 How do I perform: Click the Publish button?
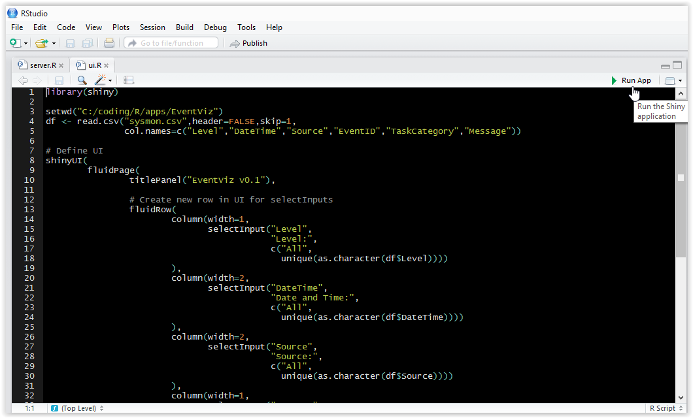pyautogui.click(x=249, y=43)
